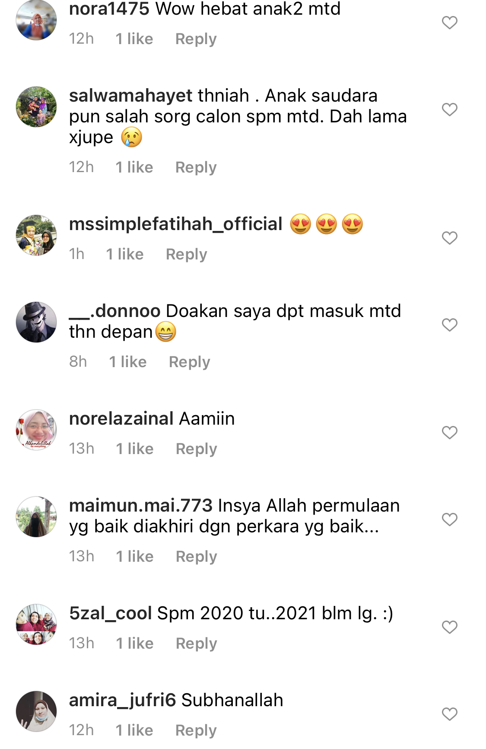
Task: Like norelazainal's Aamiin comment
Action: click(x=449, y=432)
